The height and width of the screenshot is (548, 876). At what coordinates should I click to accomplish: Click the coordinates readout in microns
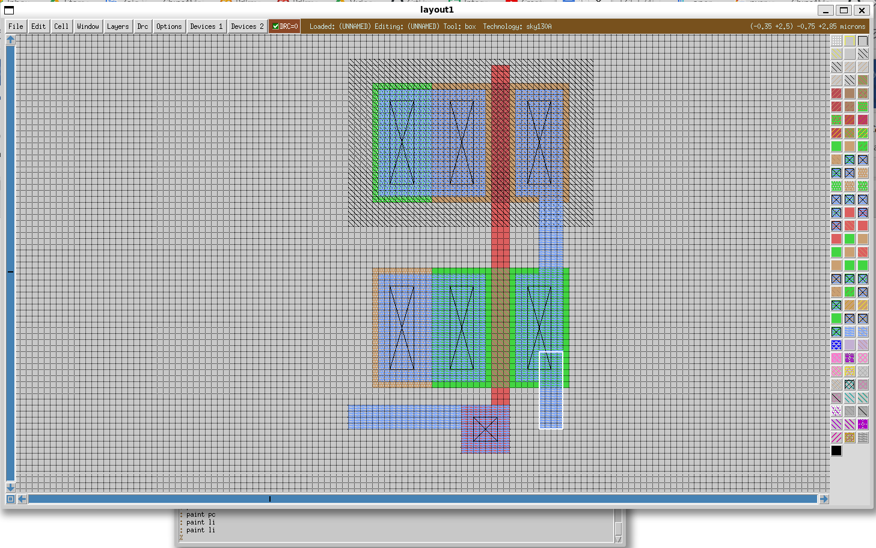pyautogui.click(x=807, y=26)
